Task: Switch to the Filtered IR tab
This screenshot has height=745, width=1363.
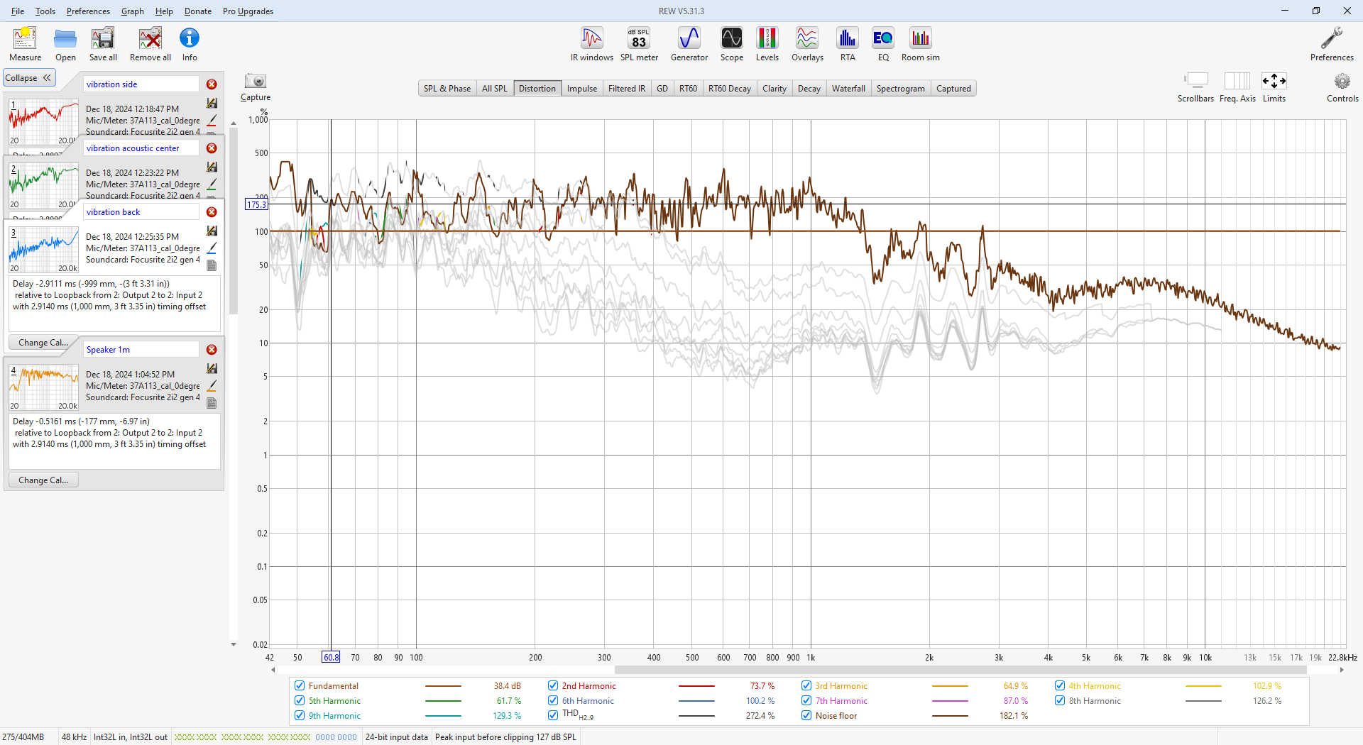Action: click(x=627, y=89)
